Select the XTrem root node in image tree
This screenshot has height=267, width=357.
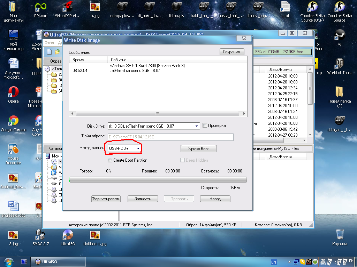point(56,68)
